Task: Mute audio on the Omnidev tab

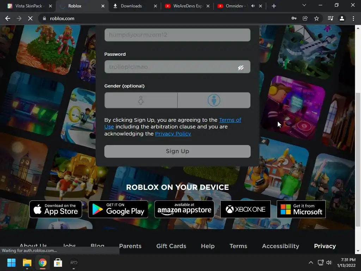Action: coord(253,6)
